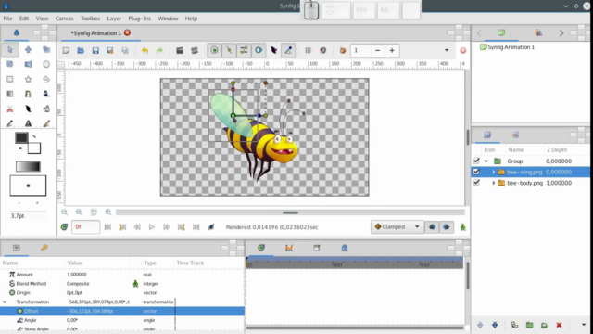
Task: Switch to the Synfig Animation 1 tab
Action: pos(96,33)
